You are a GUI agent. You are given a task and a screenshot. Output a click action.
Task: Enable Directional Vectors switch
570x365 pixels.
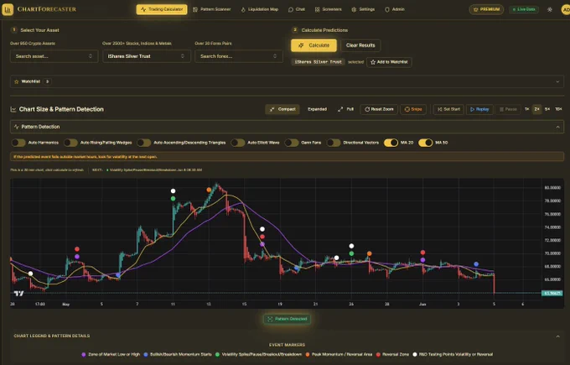tap(334, 143)
